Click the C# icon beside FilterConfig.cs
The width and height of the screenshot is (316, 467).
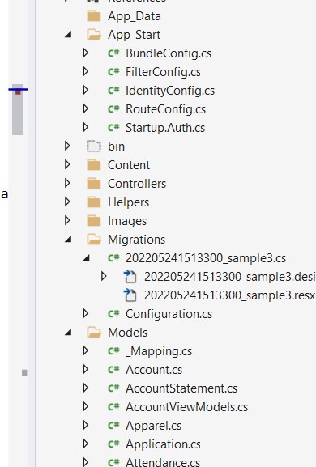(113, 72)
